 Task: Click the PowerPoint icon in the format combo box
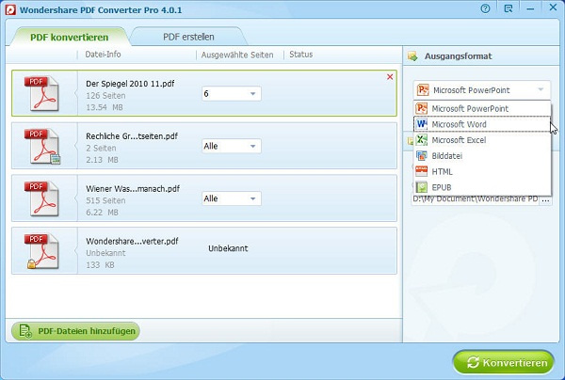coord(423,90)
